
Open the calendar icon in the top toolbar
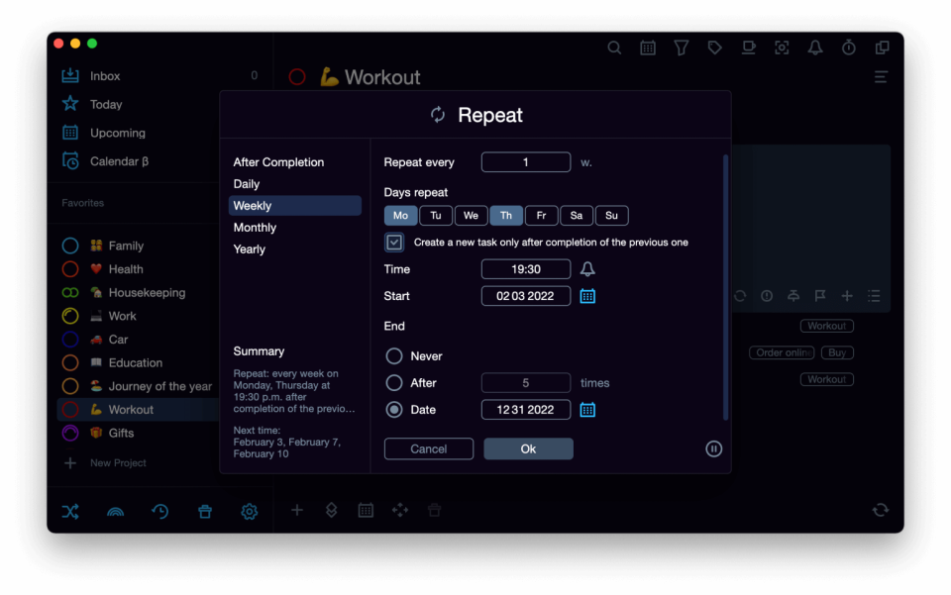(x=648, y=47)
